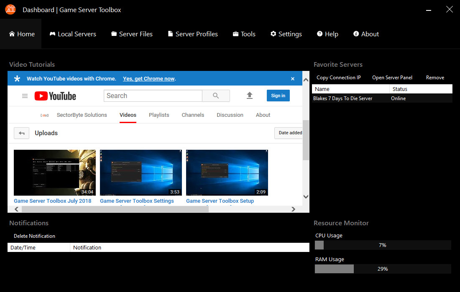Click the Game Server Toolbox logo icon
This screenshot has width=460, height=292.
[10, 9]
